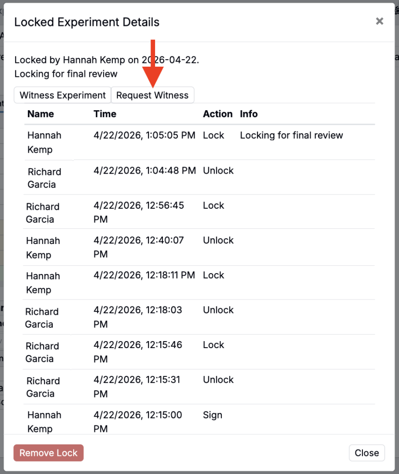
Task: Select the 'Locking for final review' info cell
Action: point(291,136)
